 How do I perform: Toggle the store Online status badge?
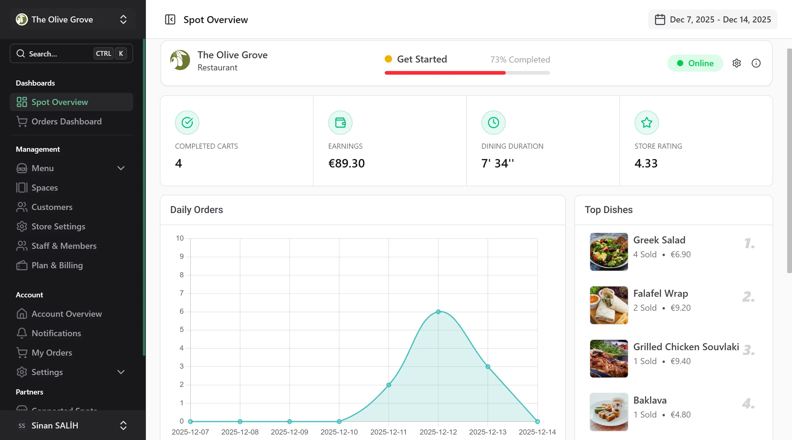(695, 63)
